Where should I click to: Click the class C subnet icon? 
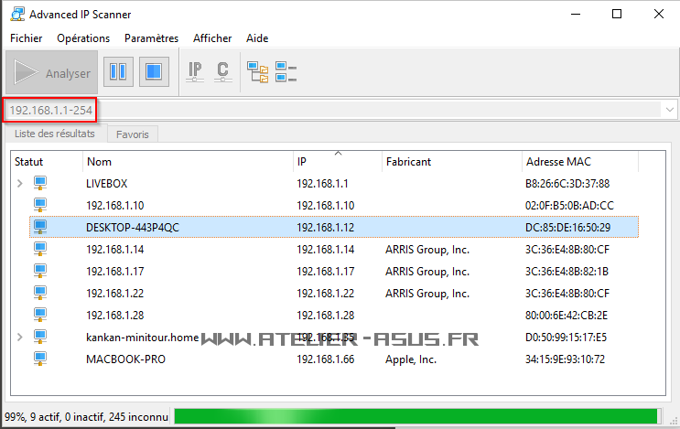point(222,71)
